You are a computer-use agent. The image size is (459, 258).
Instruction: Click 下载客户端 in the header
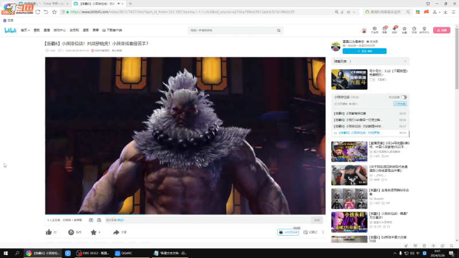click(x=112, y=30)
